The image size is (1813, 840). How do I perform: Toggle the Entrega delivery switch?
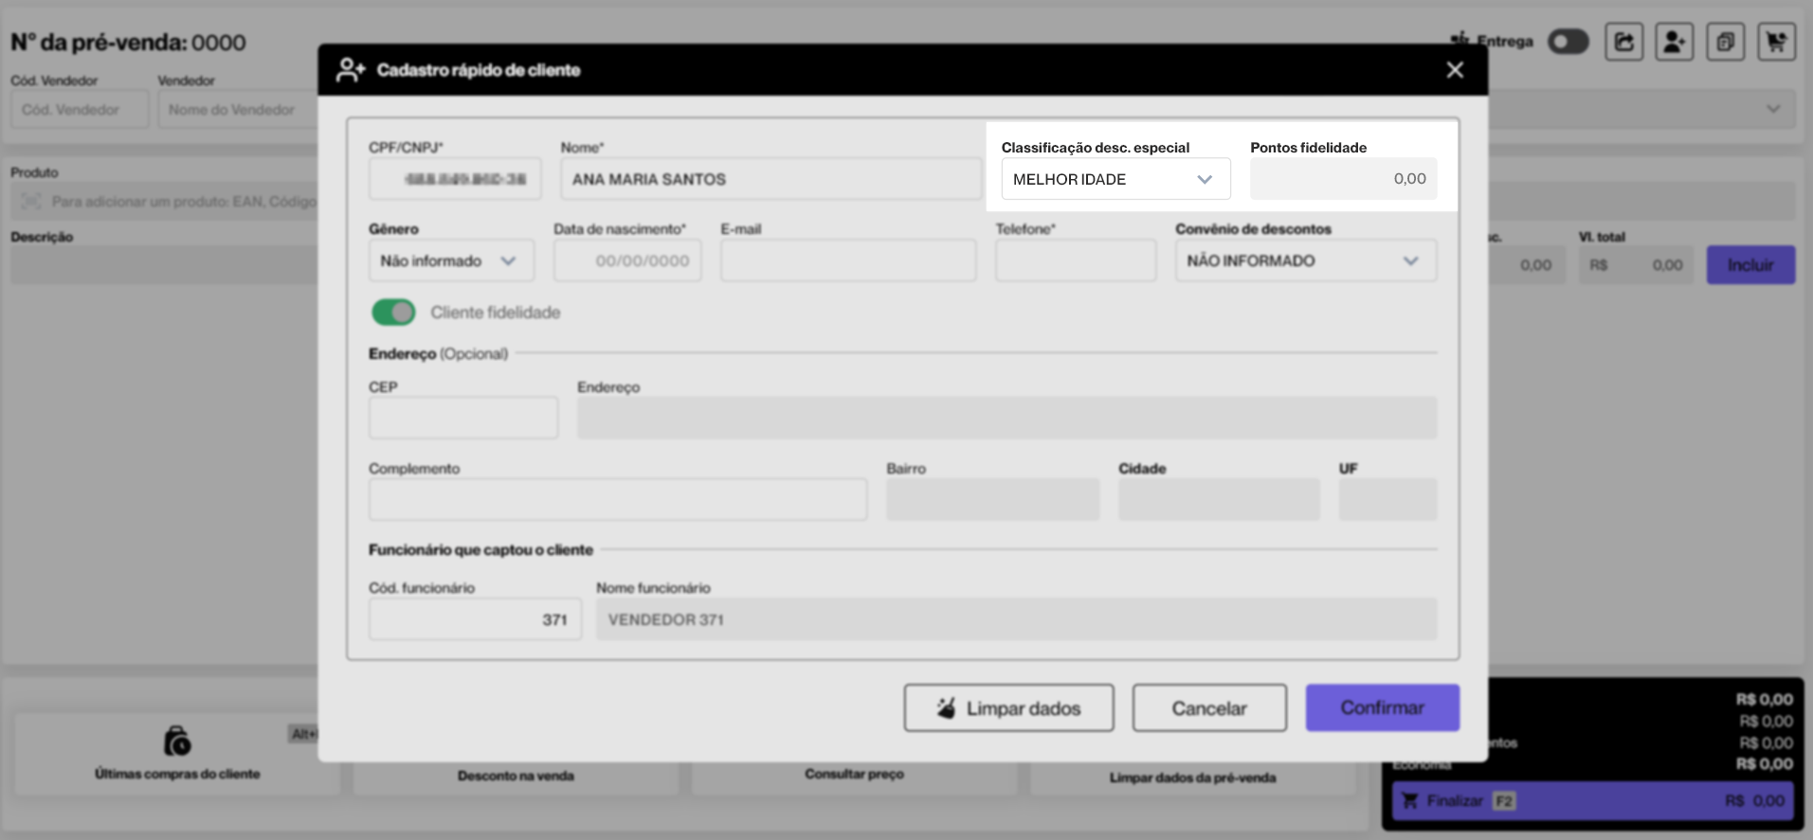click(1568, 42)
